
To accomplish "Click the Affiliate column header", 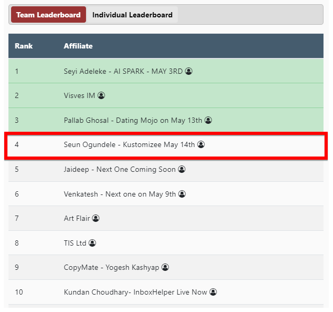I will coord(78,46).
